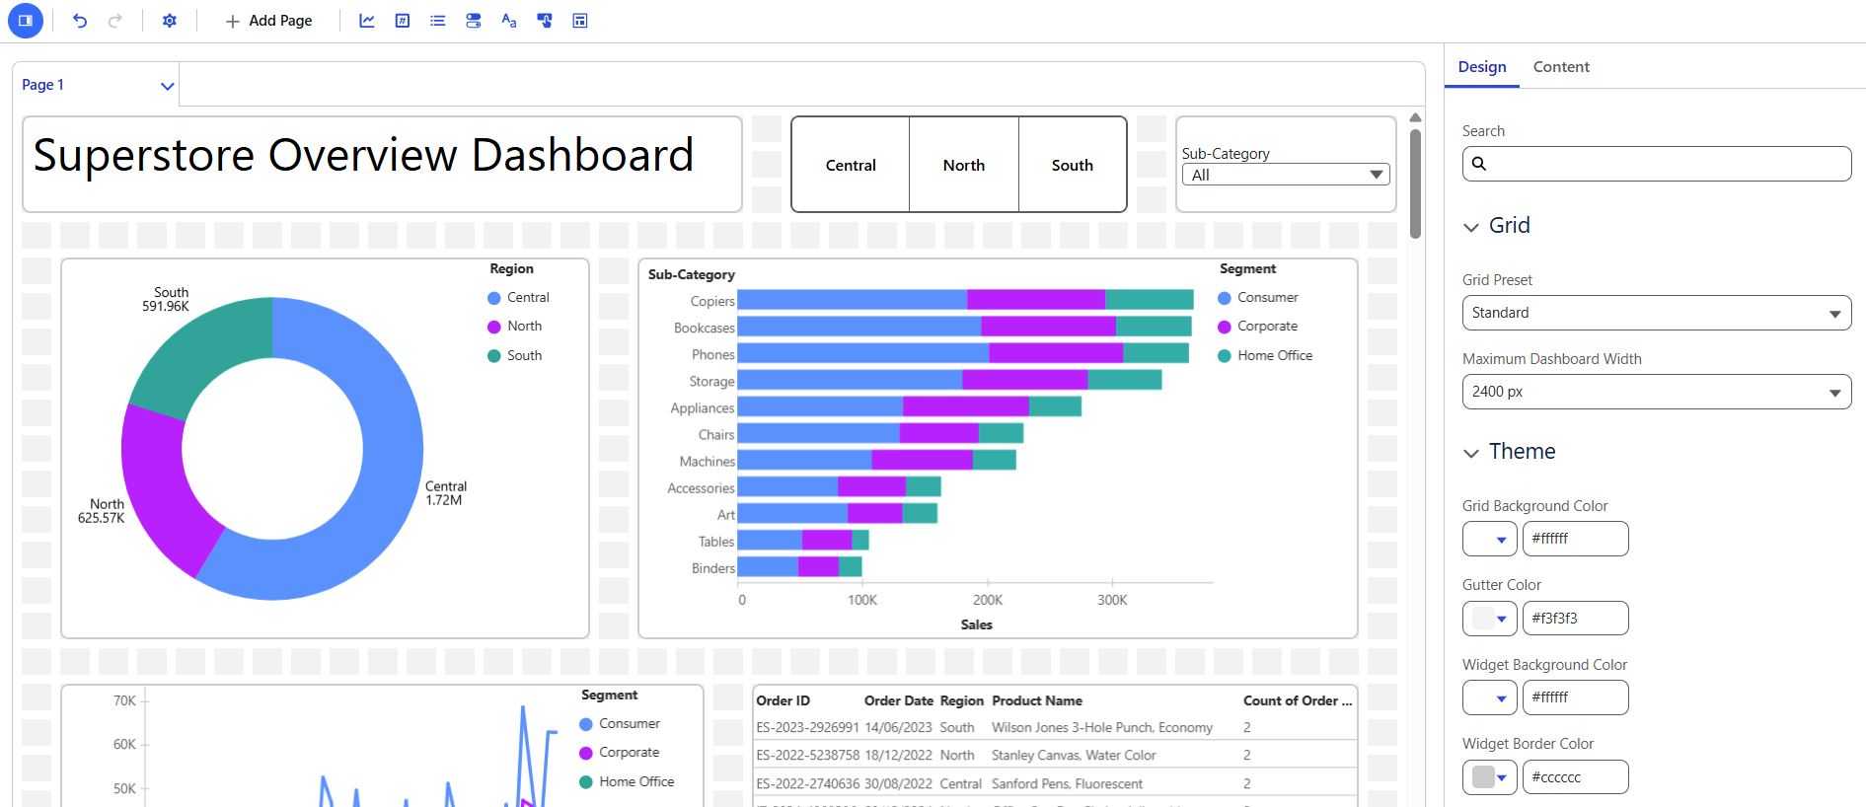Click the Copiers bar label

tap(712, 302)
